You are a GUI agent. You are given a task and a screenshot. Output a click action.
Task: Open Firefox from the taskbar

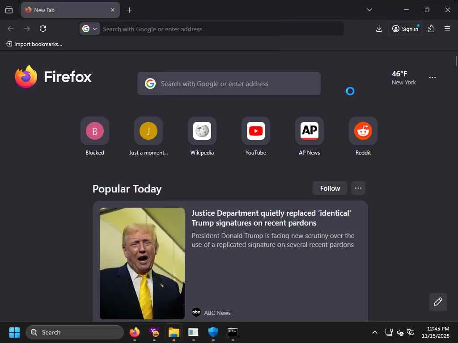coord(134,332)
